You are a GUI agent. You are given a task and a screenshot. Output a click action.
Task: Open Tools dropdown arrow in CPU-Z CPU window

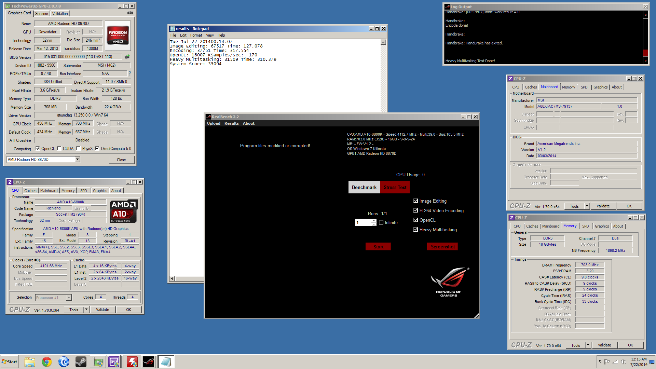(x=86, y=310)
